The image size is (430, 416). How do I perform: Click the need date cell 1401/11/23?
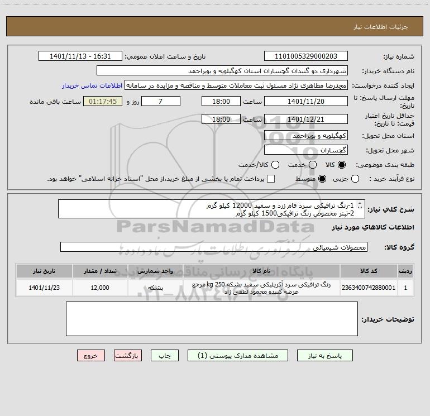pyautogui.click(x=44, y=288)
